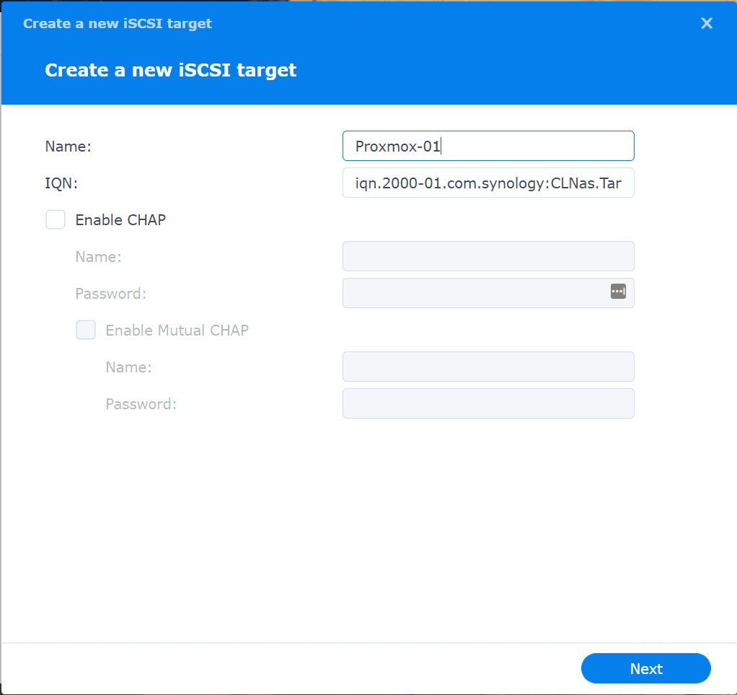Show the hidden CHAP password characters
This screenshot has height=695, width=737.
[x=618, y=292]
